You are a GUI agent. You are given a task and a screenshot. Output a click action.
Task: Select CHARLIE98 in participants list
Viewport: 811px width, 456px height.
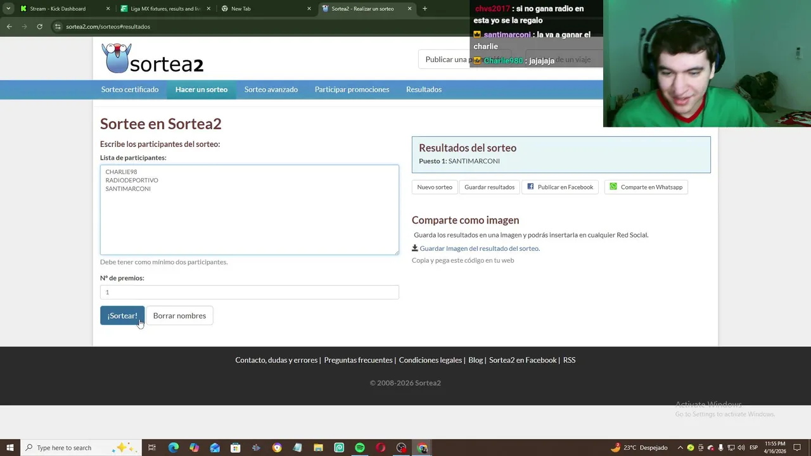(x=121, y=172)
